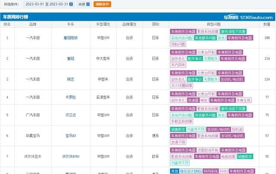Click the 国别 column header
The image size is (276, 174).
[x=156, y=24]
